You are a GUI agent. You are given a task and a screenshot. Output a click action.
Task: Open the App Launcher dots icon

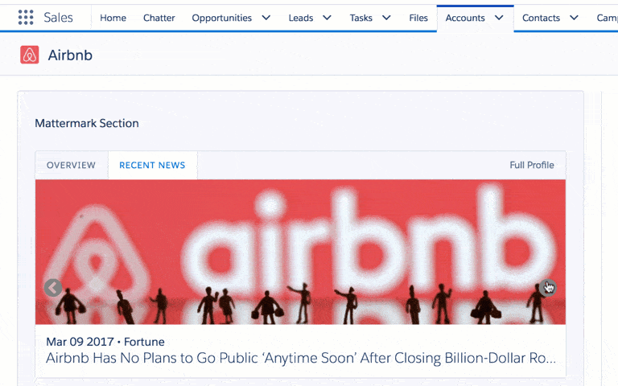(26, 18)
